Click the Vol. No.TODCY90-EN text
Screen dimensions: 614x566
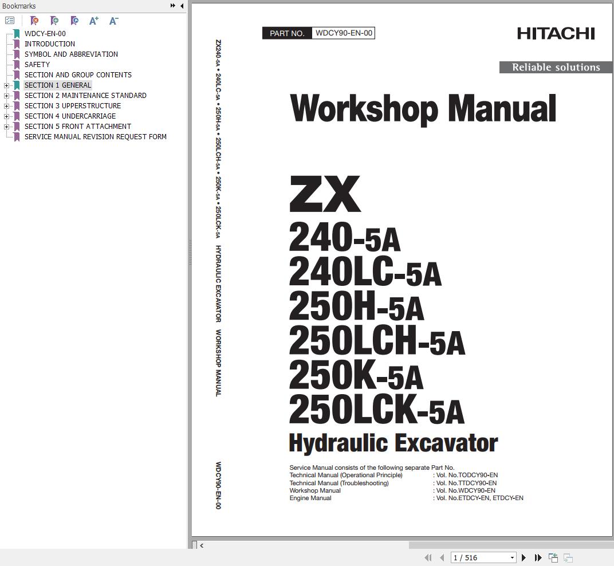[x=467, y=475]
